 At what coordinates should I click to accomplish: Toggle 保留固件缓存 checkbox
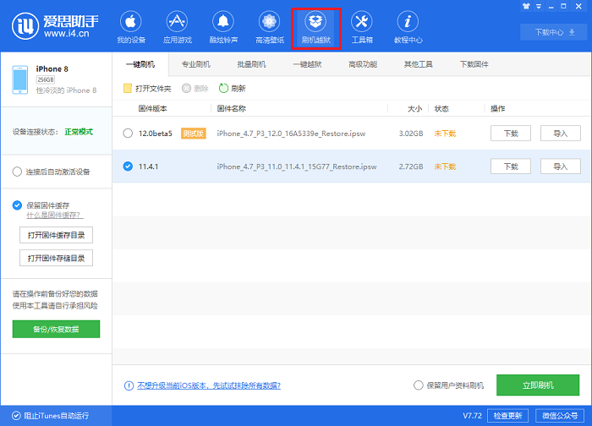[17, 205]
